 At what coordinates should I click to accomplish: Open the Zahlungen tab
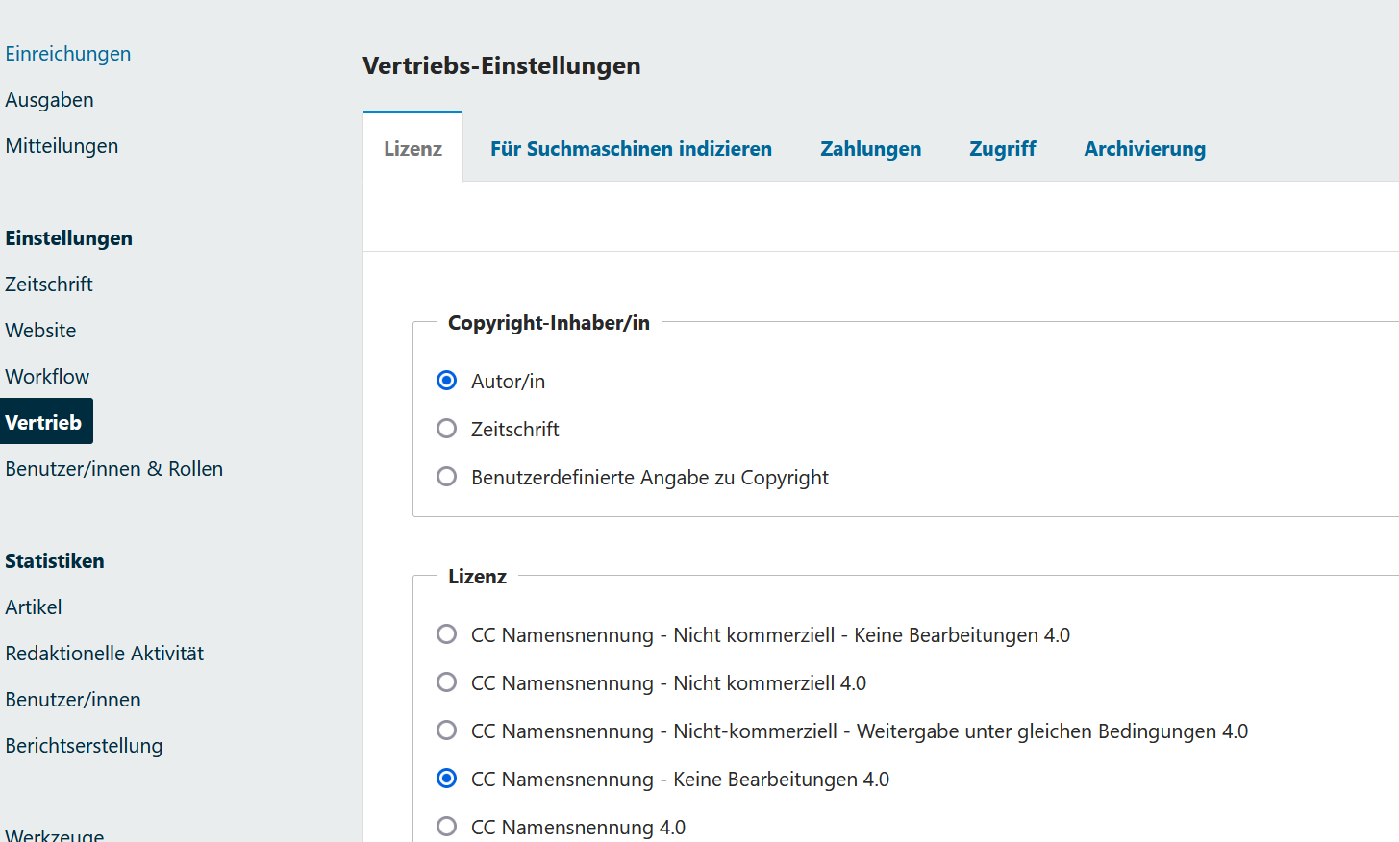pos(870,149)
